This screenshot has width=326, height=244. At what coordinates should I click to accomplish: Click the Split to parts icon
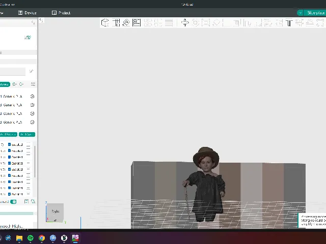158,22
